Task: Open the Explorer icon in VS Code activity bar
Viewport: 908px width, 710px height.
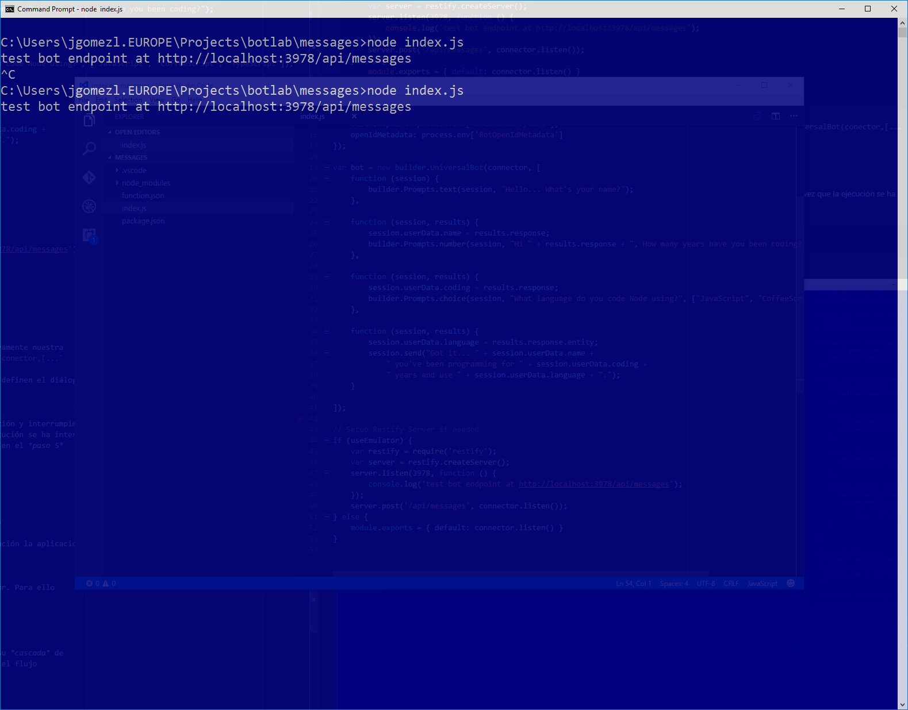Action: tap(89, 121)
